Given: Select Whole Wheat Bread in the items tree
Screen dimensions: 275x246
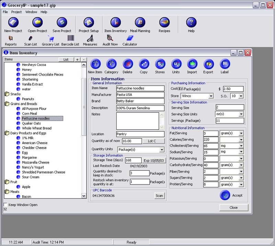Looking at the screenshot, I should [x=37, y=128].
